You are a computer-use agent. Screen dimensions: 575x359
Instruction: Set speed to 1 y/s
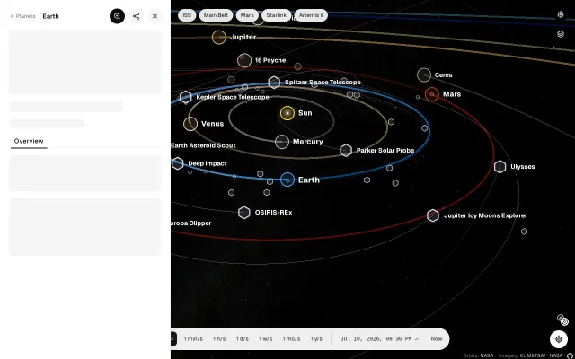[x=316, y=339]
